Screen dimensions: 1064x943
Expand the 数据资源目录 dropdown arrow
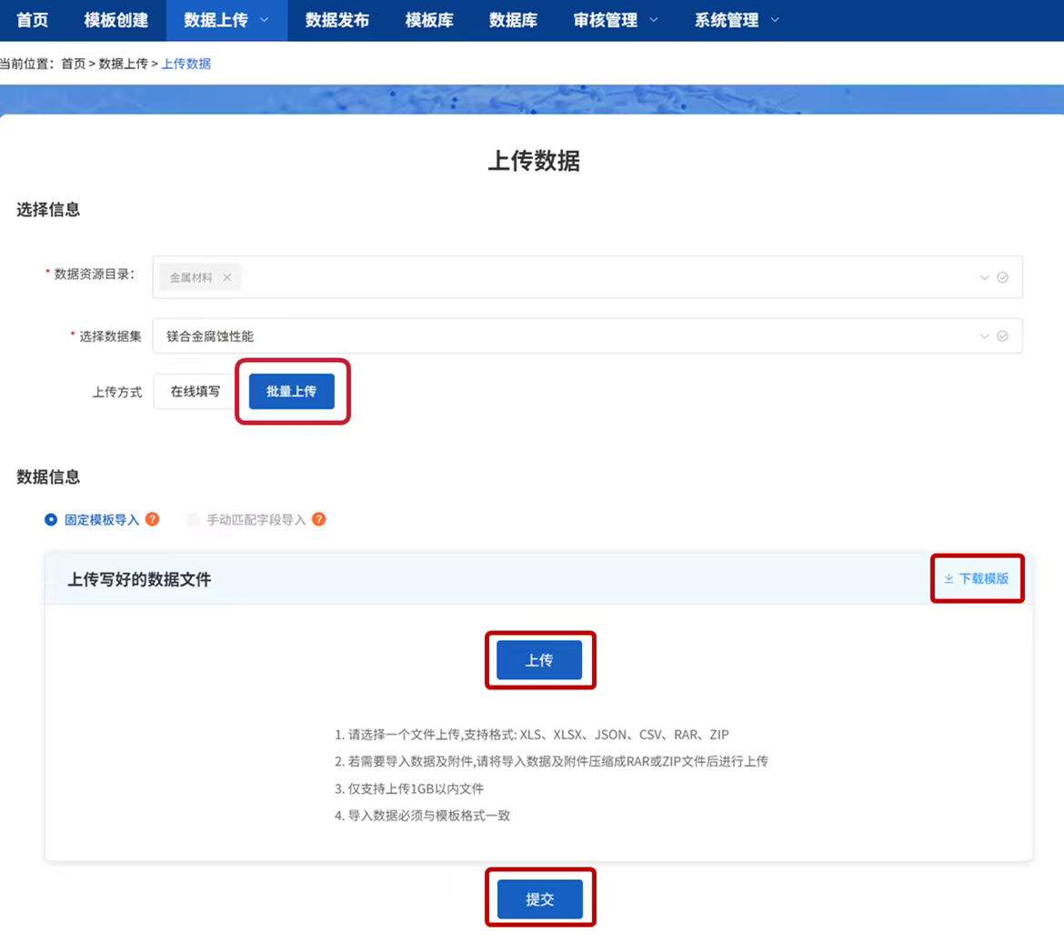(984, 277)
